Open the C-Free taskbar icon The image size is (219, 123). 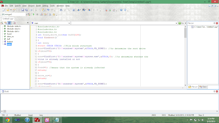coord(37,120)
